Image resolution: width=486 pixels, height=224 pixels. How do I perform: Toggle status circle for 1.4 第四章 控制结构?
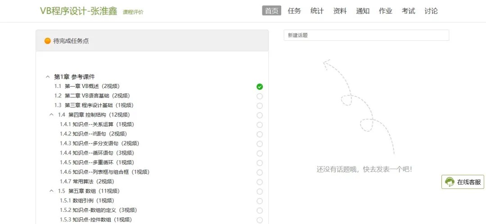point(260,115)
